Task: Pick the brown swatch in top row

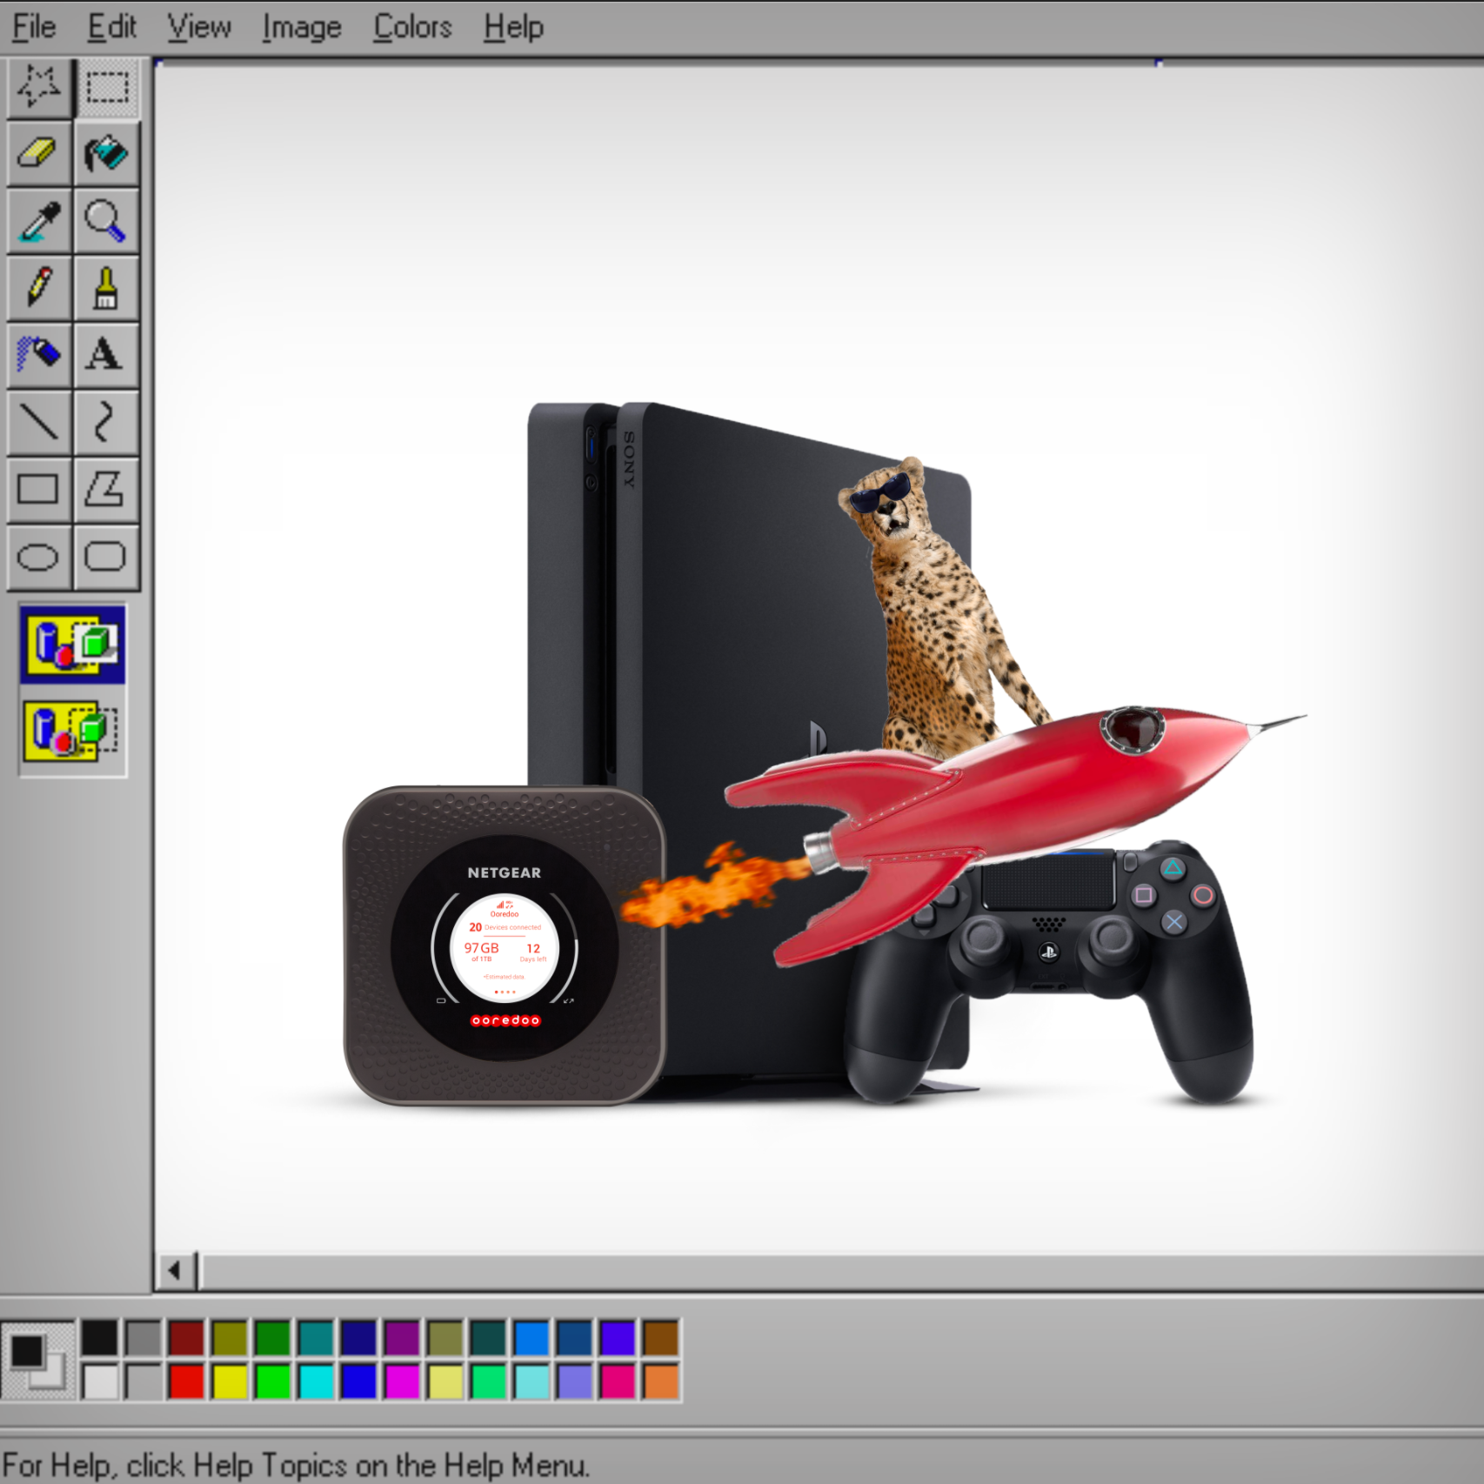Action: pyautogui.click(x=661, y=1338)
